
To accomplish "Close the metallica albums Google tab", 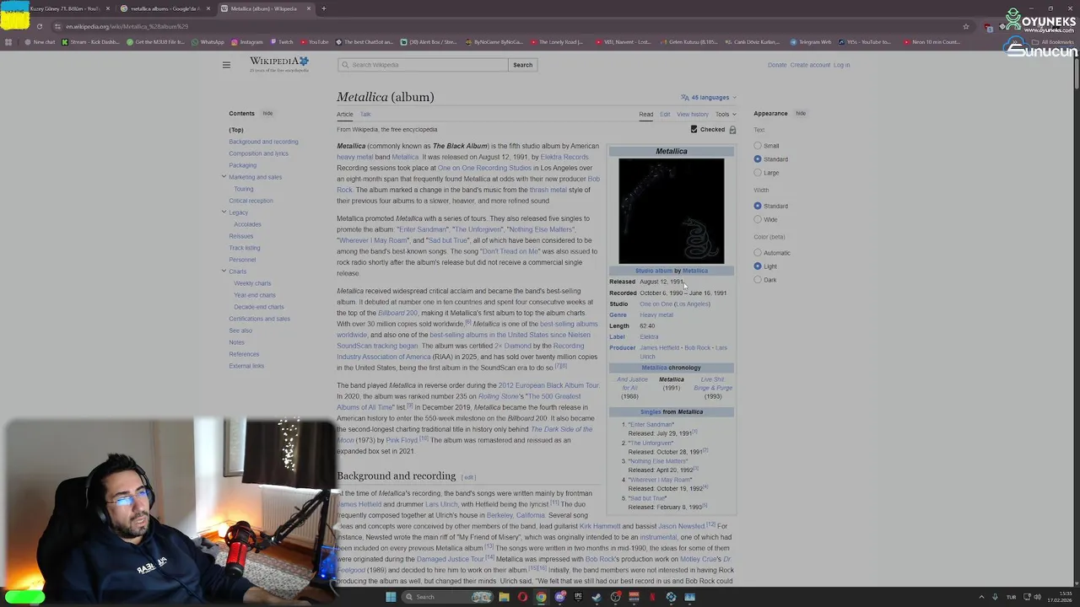I will coord(208,8).
